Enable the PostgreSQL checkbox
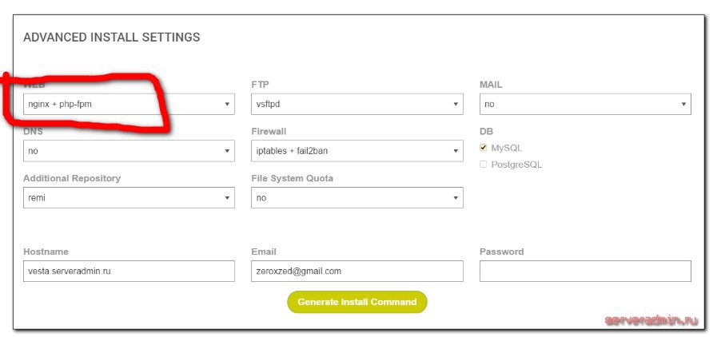 (483, 165)
